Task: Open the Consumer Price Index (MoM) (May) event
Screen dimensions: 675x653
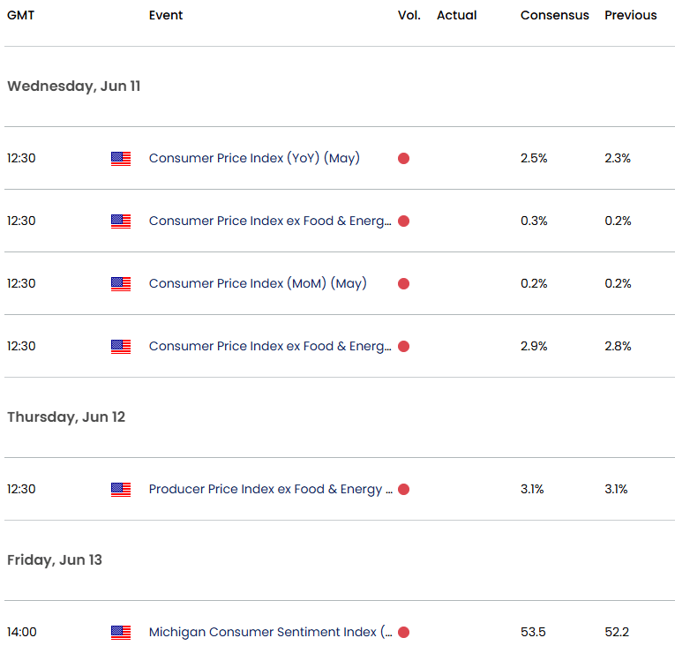Action: pos(258,284)
